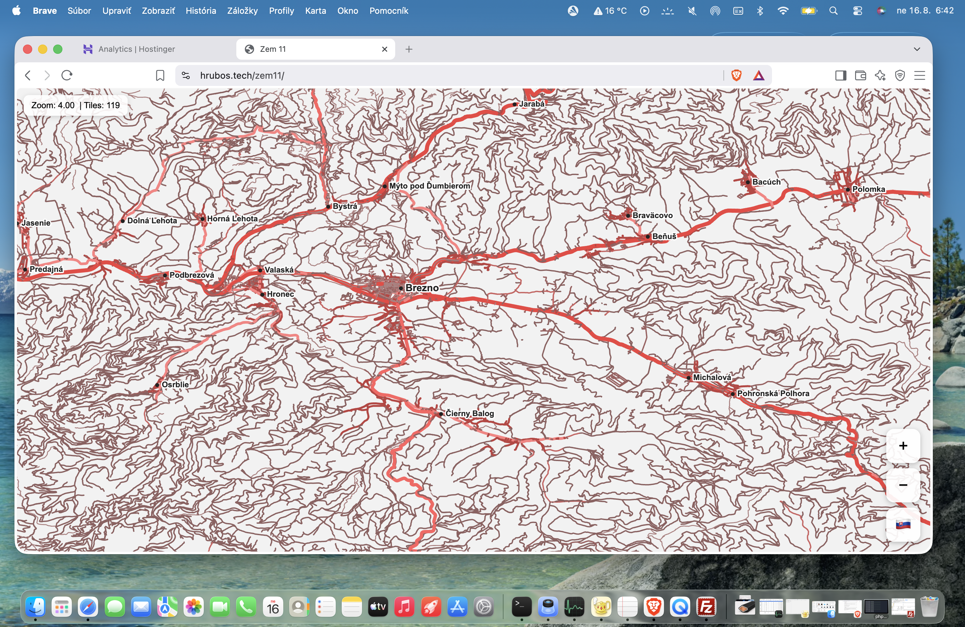This screenshot has width=965, height=627.
Task: Click the Slovak flag map button
Action: [x=903, y=525]
